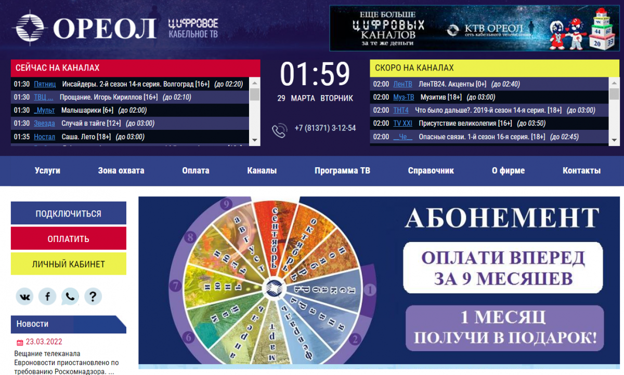This screenshot has height=375, width=624.
Task: Open the ЛенТВ channel link
Action: pos(402,84)
